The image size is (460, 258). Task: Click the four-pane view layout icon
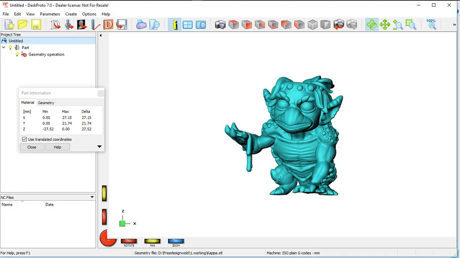[x=187, y=25]
